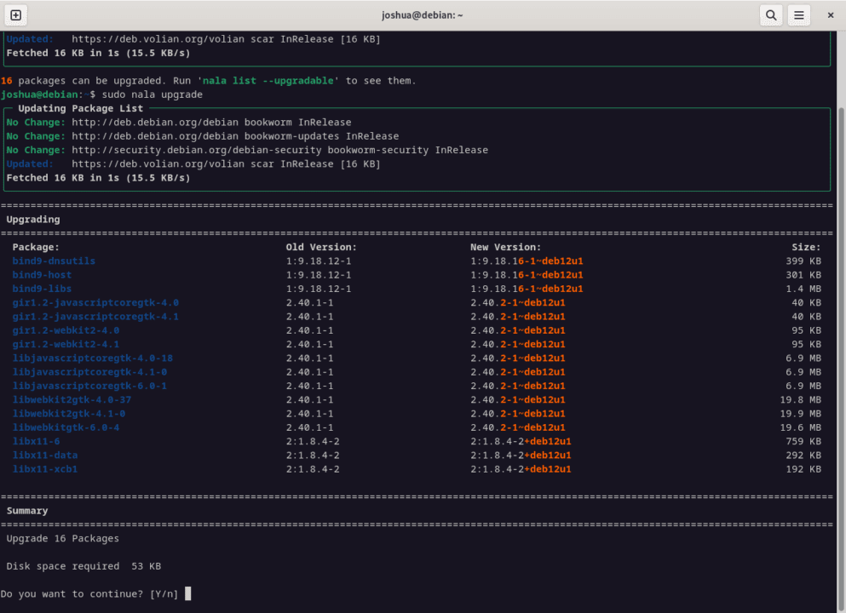Close the terminal window
The height and width of the screenshot is (613, 846).
coord(831,14)
